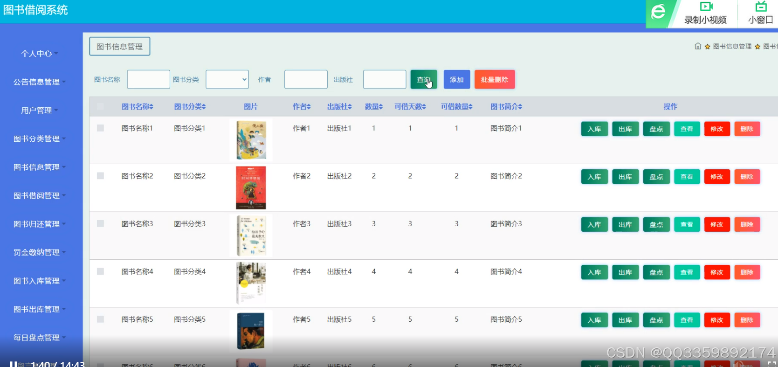
Task: Open red cover image of 图书名称2
Action: point(251,187)
